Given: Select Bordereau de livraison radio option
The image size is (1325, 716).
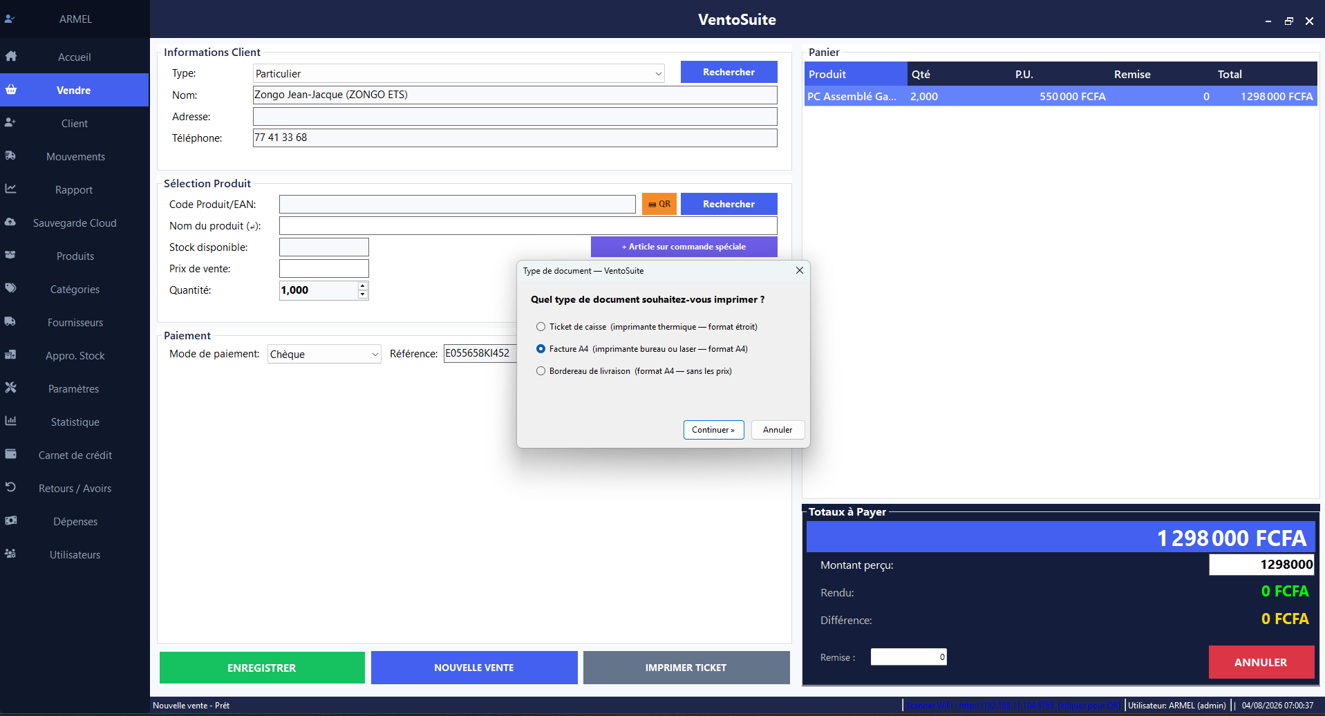Looking at the screenshot, I should [541, 371].
